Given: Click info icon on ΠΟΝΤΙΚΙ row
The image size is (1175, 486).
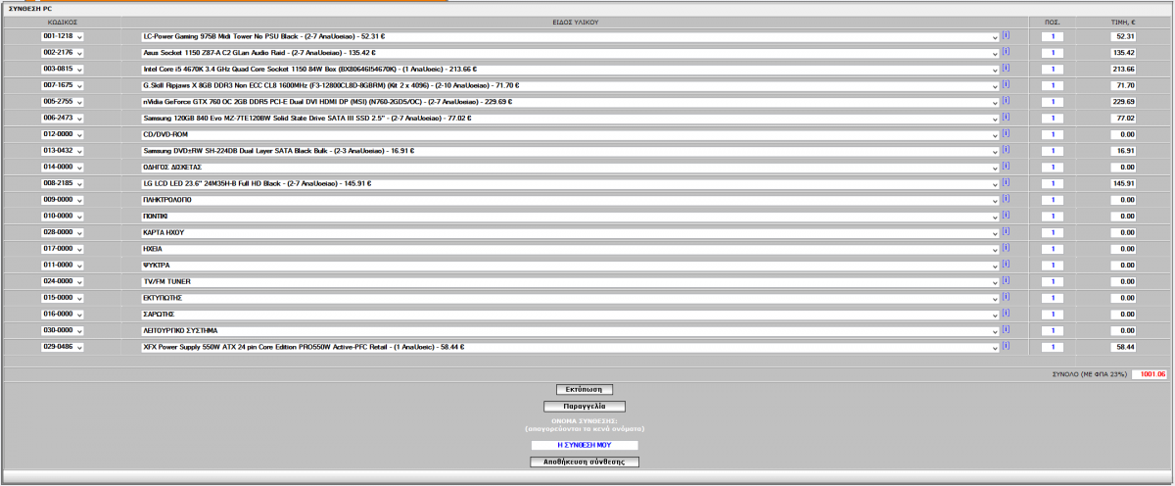Looking at the screenshot, I should pyautogui.click(x=1005, y=216).
